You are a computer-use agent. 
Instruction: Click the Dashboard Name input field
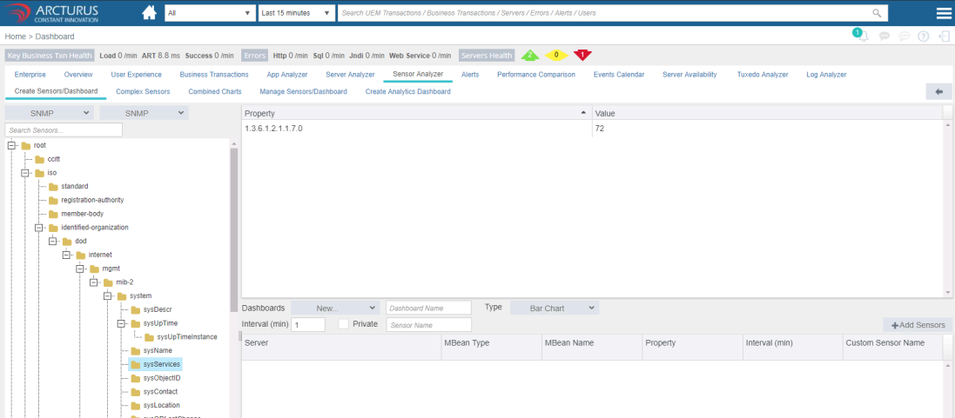[x=428, y=308]
